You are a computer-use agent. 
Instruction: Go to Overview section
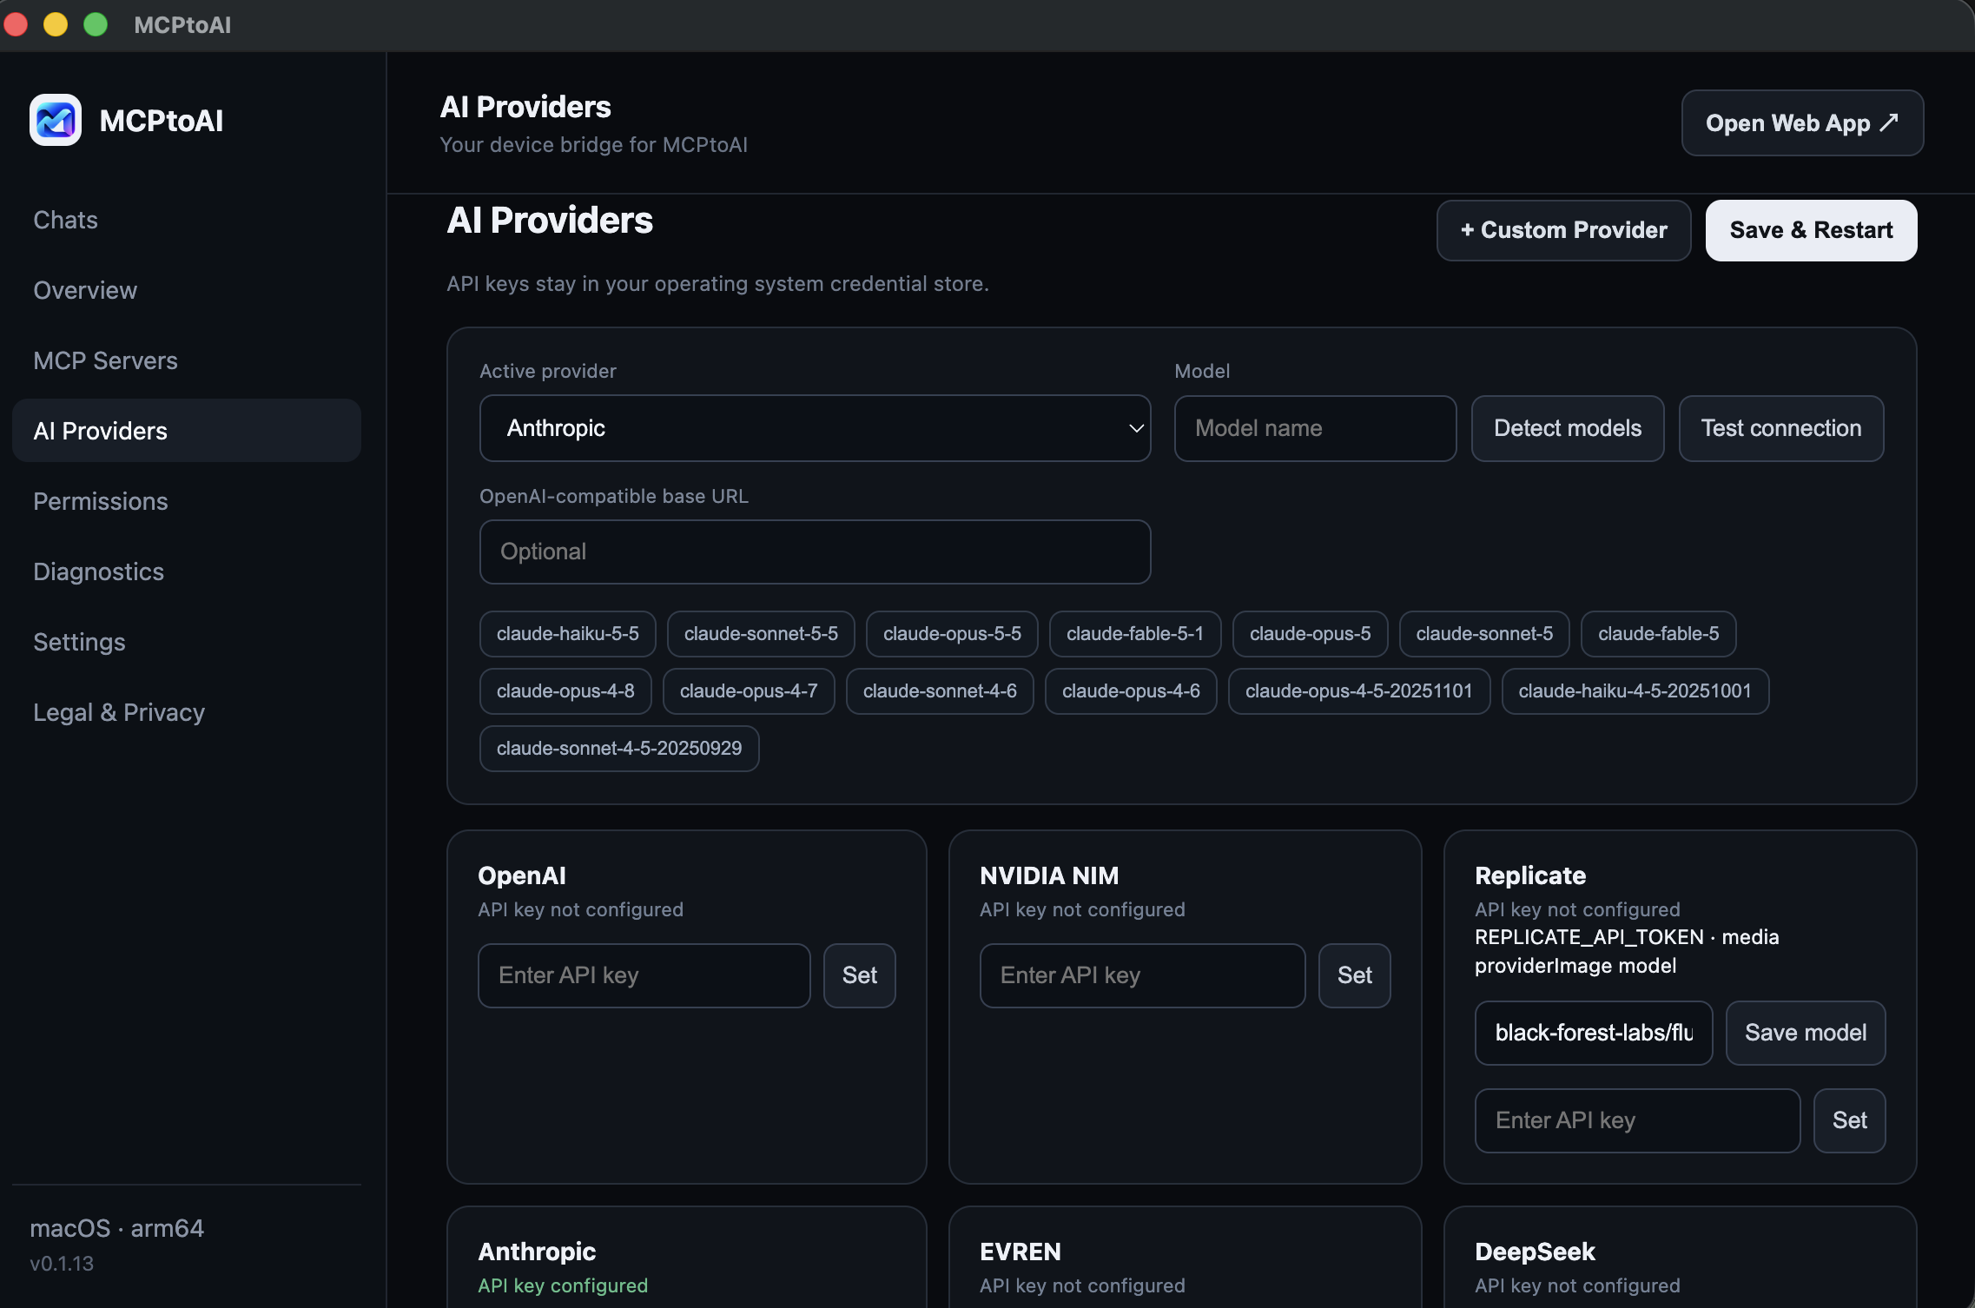[x=85, y=290]
